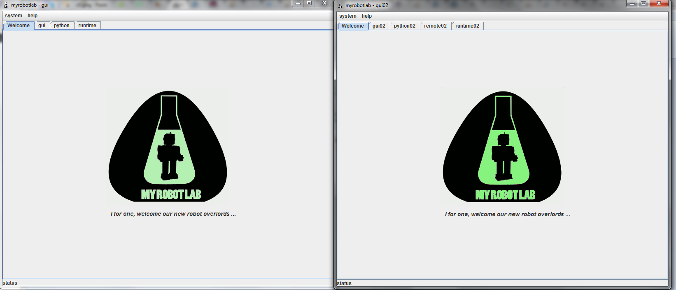Click the MyRobotLab logo in the gui window
The height and width of the screenshot is (290, 676).
pyautogui.click(x=168, y=146)
